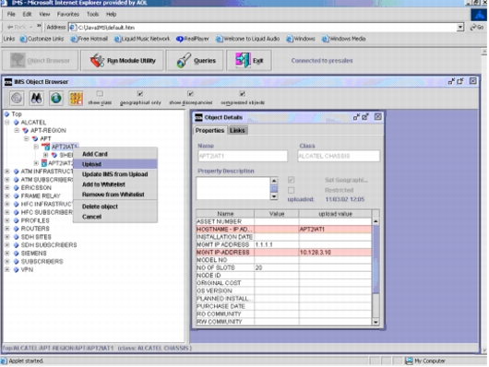
Task: Choose Update IMS from Upload
Action: pos(114,174)
